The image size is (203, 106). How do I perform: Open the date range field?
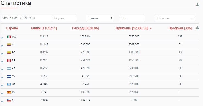pos(26,18)
